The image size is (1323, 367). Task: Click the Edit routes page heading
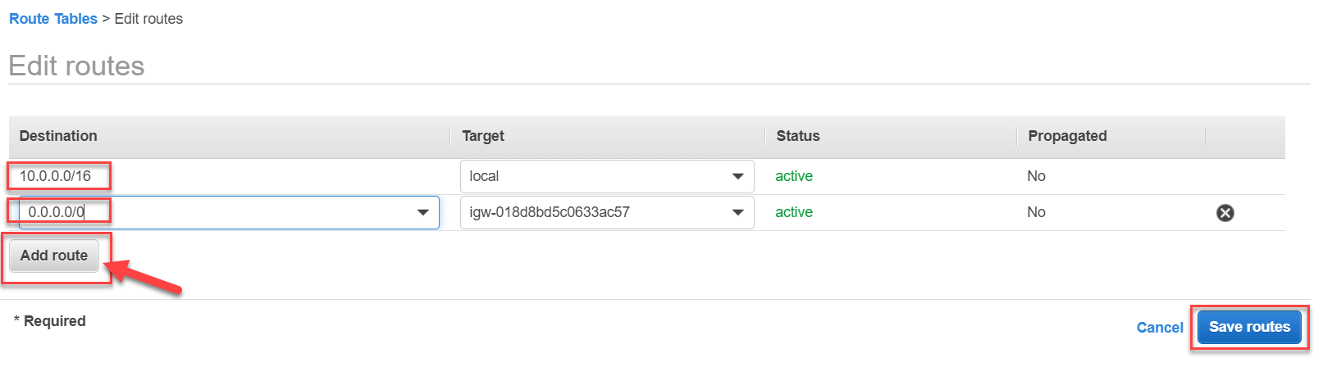(x=76, y=66)
